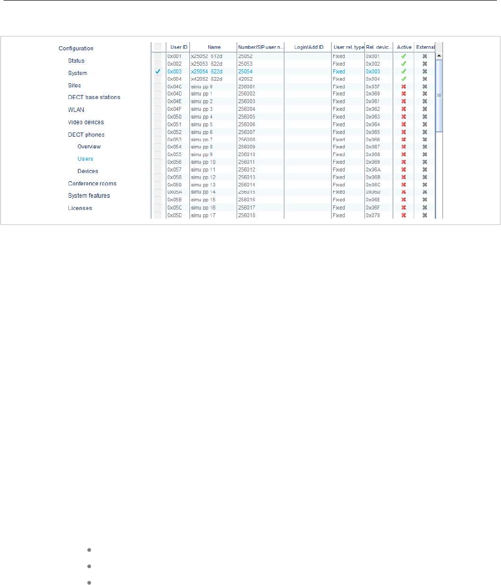Sort table by User ID column
The image size is (501, 585).
point(178,47)
